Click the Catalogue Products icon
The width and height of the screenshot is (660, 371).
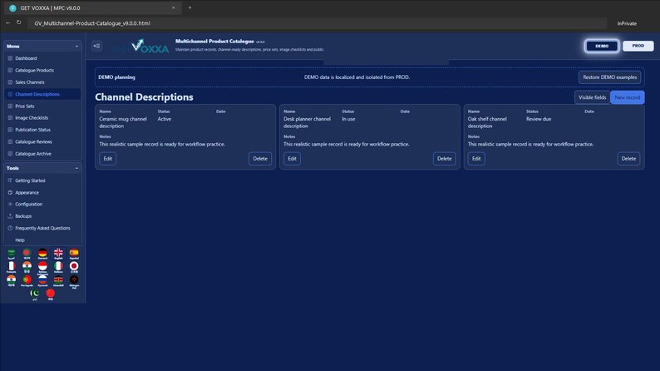(x=10, y=71)
